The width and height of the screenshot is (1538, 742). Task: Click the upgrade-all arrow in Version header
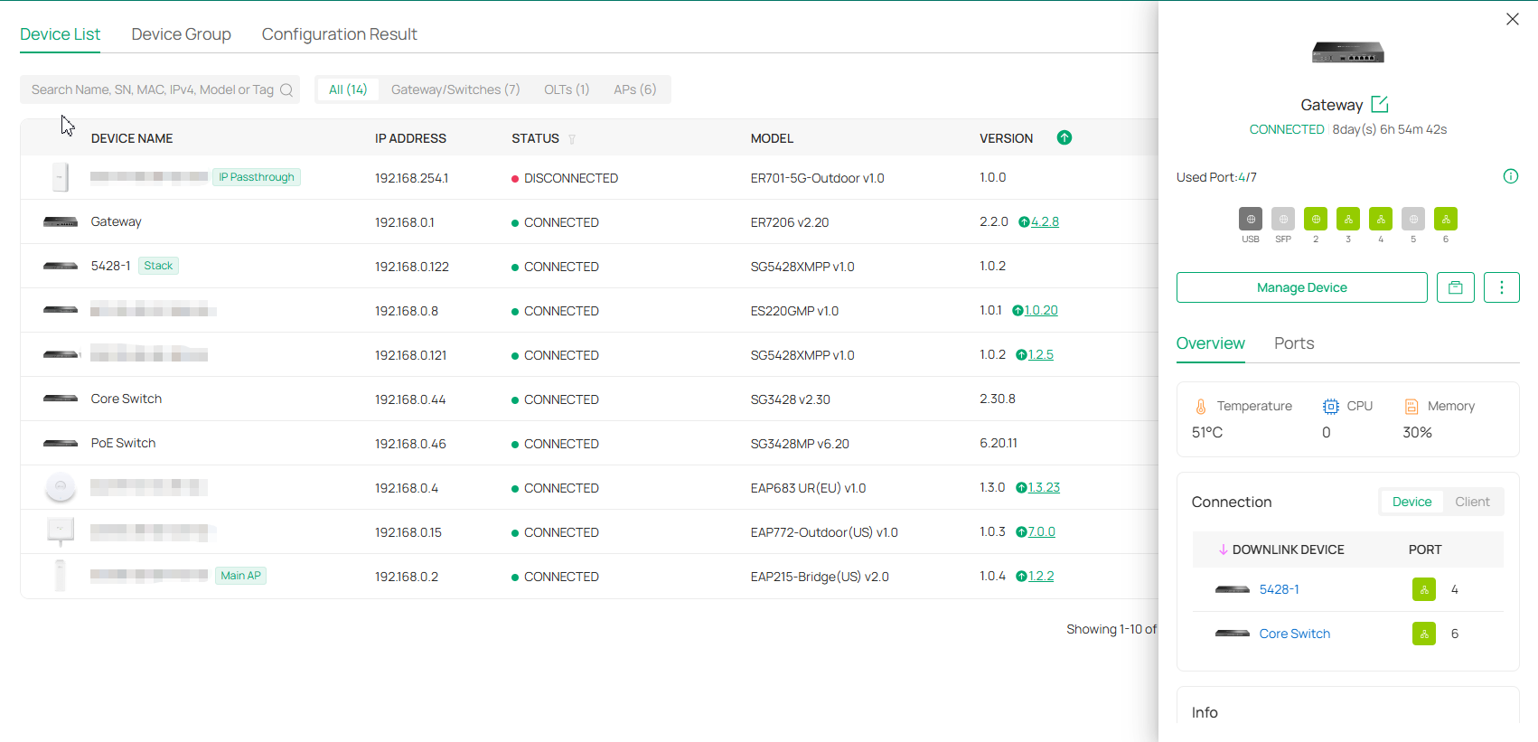1064,137
